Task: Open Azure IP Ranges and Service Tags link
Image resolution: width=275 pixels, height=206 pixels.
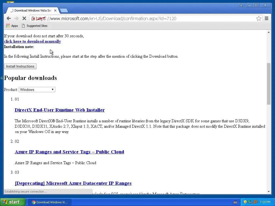Action: (x=70, y=152)
